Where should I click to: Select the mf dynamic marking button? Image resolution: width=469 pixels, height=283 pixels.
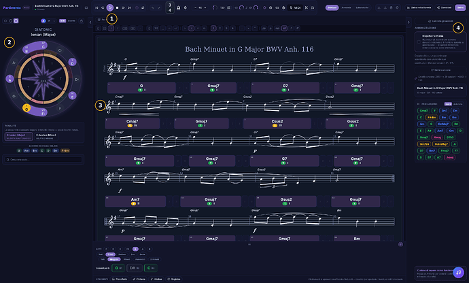click(x=284, y=28)
